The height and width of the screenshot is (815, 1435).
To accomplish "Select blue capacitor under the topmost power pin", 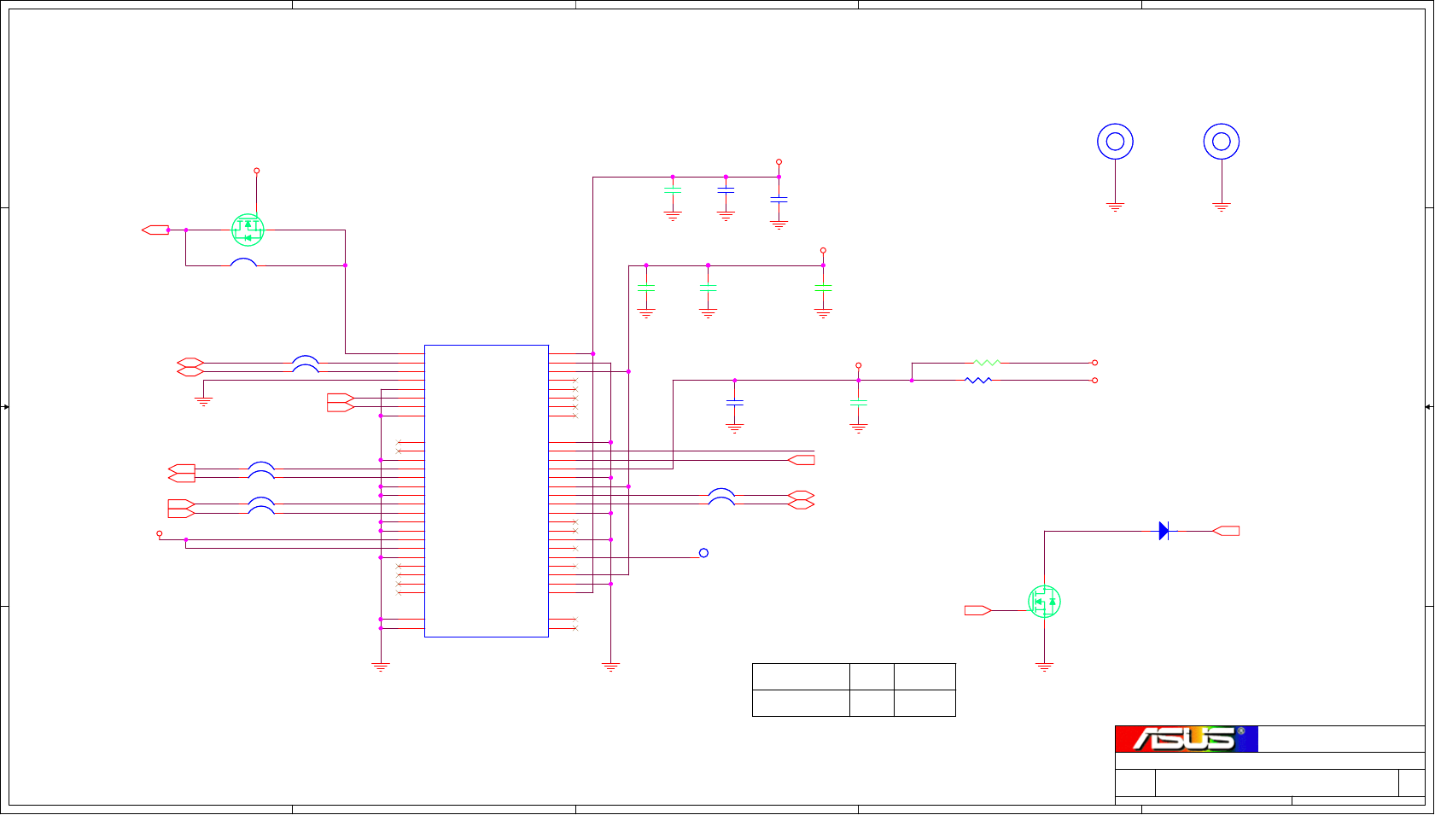I will click(779, 200).
